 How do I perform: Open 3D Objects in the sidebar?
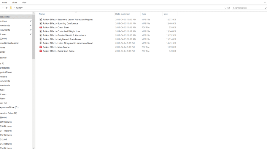pos(5,68)
